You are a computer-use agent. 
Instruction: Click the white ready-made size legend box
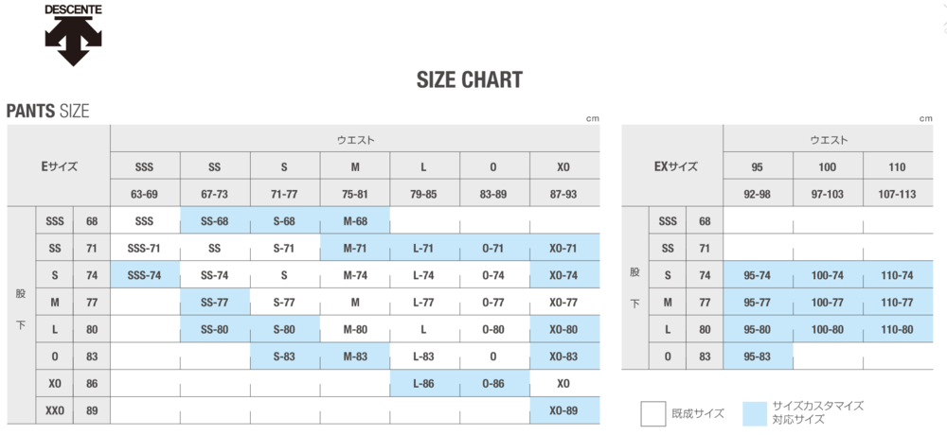653,413
